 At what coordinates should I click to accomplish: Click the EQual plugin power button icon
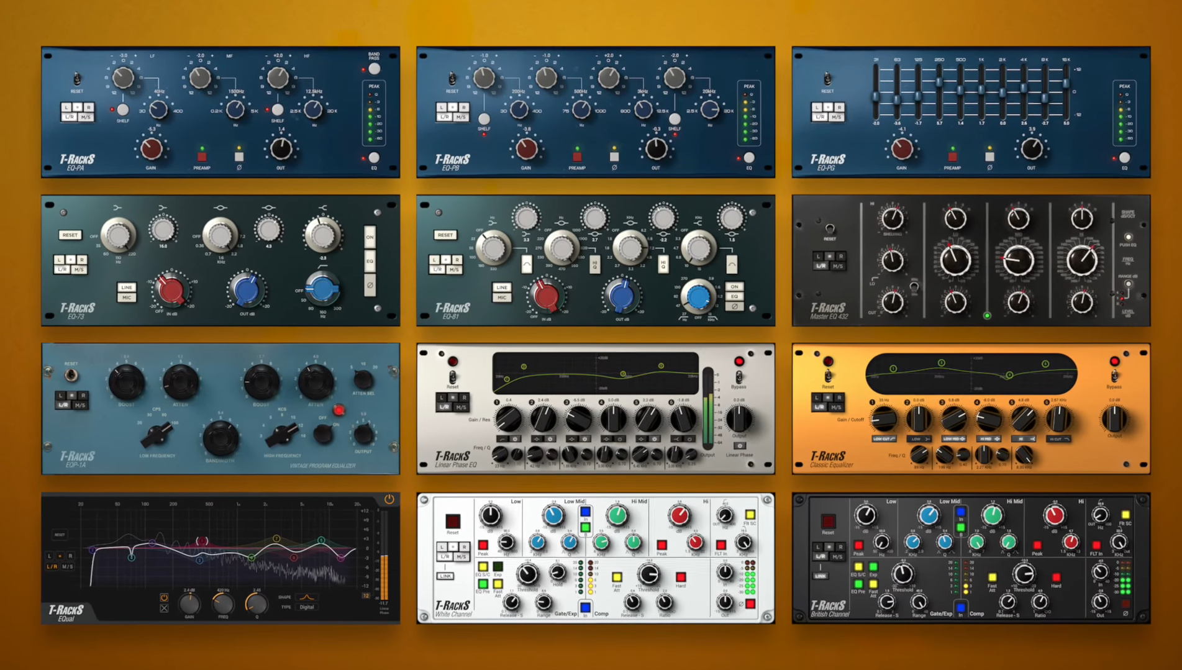tap(389, 499)
